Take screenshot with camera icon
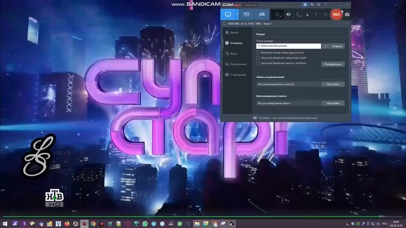 [347, 15]
